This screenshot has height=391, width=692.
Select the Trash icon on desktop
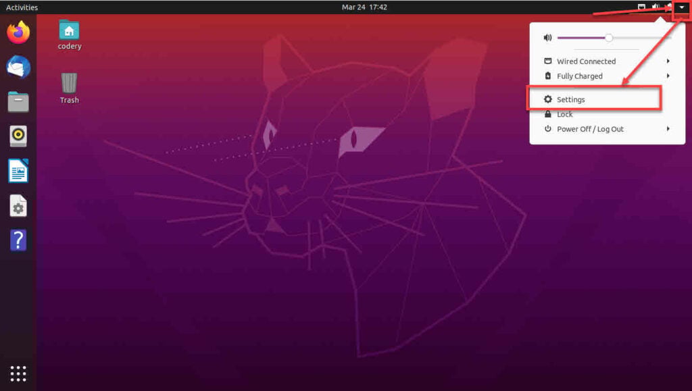[70, 88]
